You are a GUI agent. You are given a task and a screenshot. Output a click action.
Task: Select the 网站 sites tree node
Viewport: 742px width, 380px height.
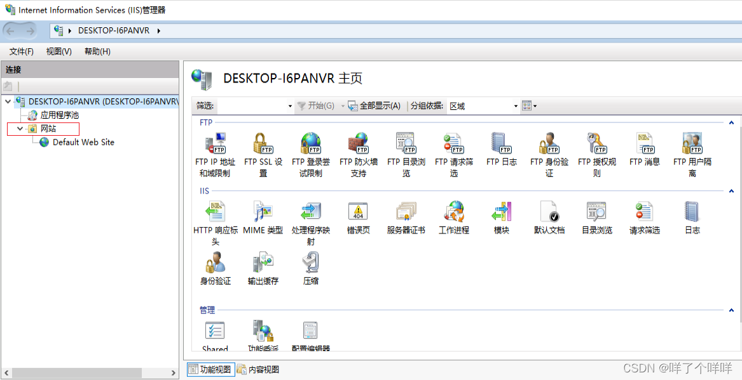pos(48,128)
